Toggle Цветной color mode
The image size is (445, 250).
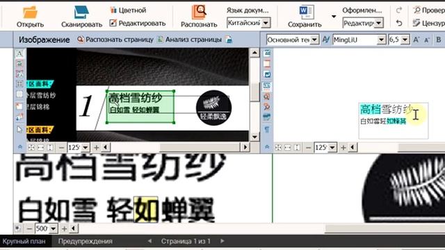[x=128, y=10]
